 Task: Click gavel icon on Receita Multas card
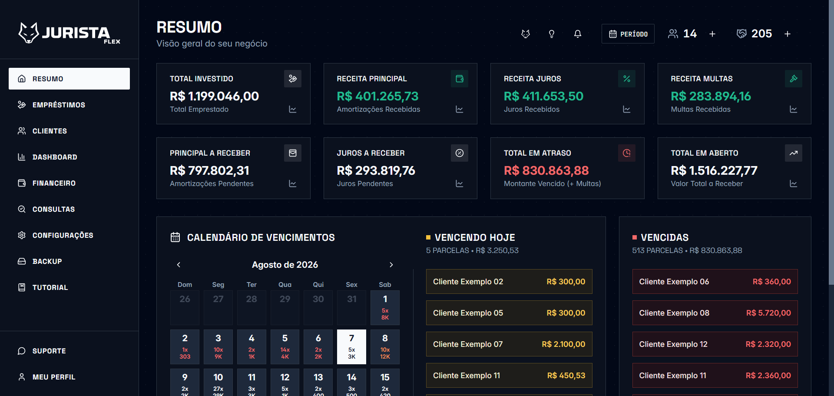(794, 79)
